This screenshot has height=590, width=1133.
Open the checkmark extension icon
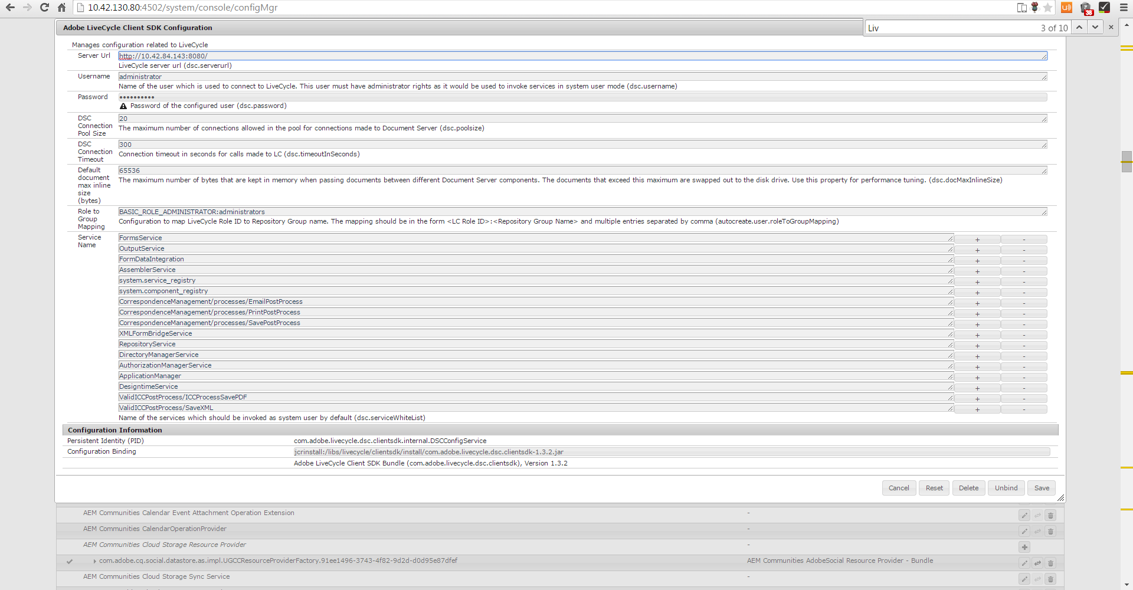(x=1104, y=8)
